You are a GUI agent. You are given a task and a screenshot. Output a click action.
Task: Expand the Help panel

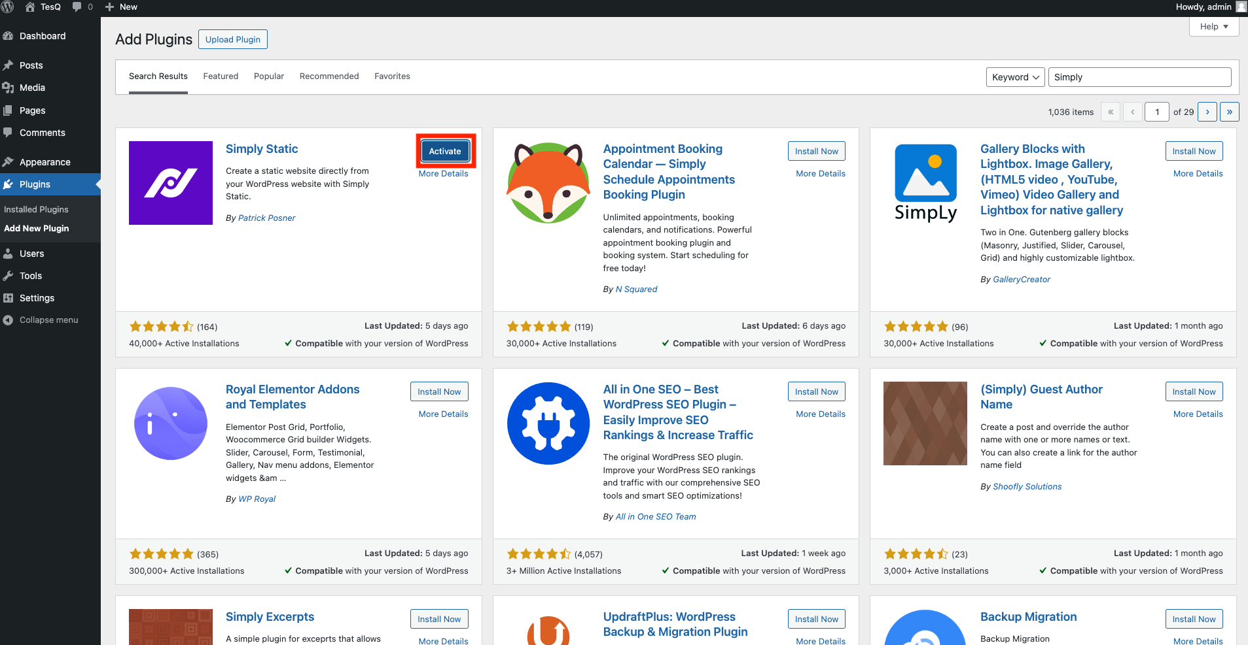[x=1213, y=26]
